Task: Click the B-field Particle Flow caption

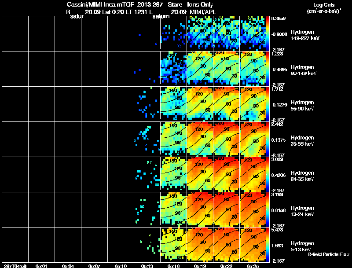Action: [x=328, y=254]
